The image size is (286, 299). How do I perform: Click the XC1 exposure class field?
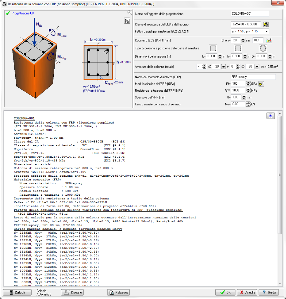[258, 40]
